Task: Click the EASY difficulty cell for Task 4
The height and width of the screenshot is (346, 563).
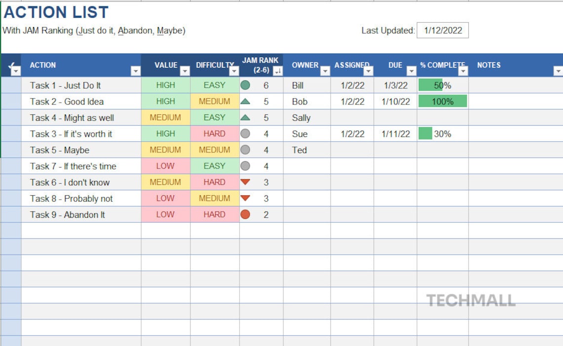Action: [x=215, y=117]
